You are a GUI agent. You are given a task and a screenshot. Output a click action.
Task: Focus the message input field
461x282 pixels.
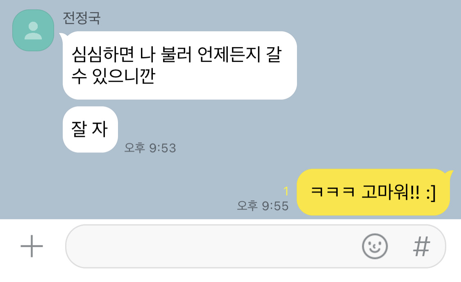pyautogui.click(x=255, y=246)
